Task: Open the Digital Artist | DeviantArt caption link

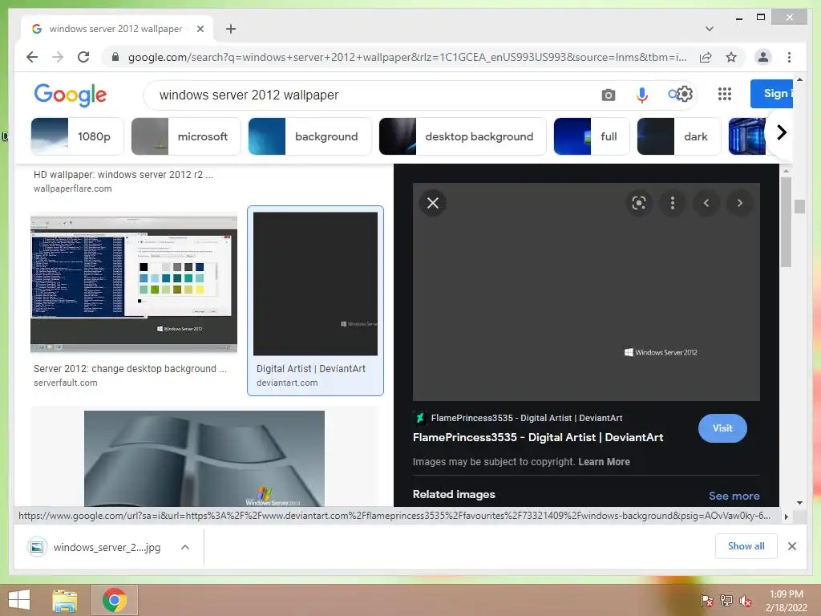Action: (x=311, y=369)
